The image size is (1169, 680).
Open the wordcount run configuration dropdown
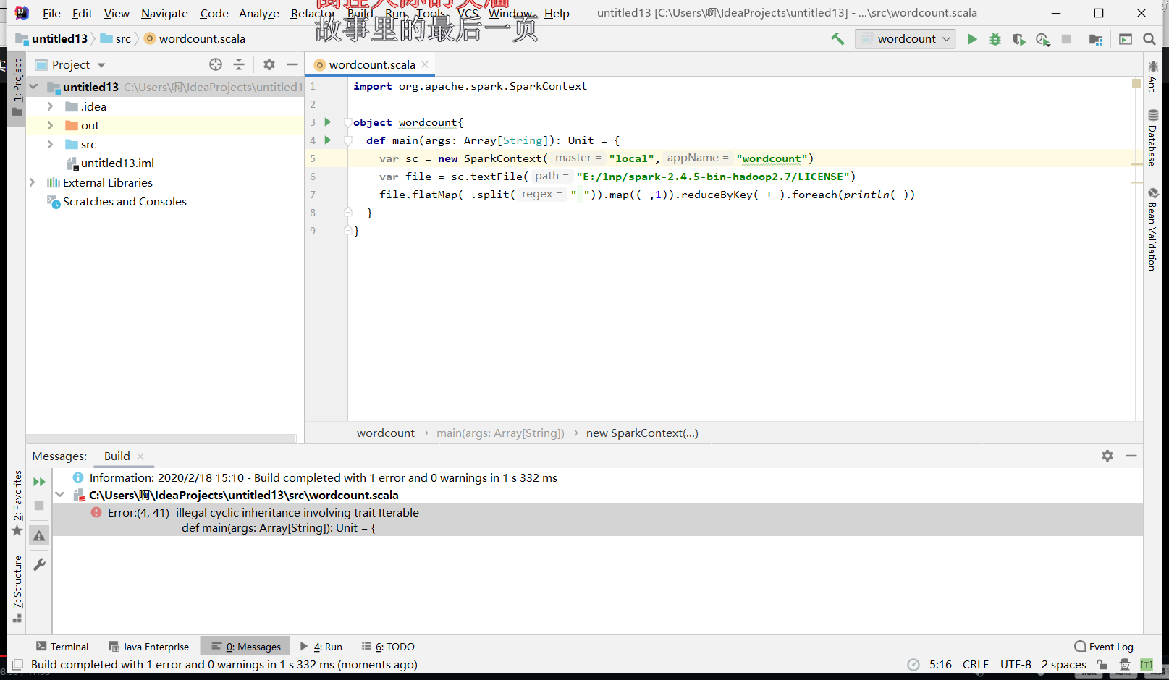pos(905,39)
